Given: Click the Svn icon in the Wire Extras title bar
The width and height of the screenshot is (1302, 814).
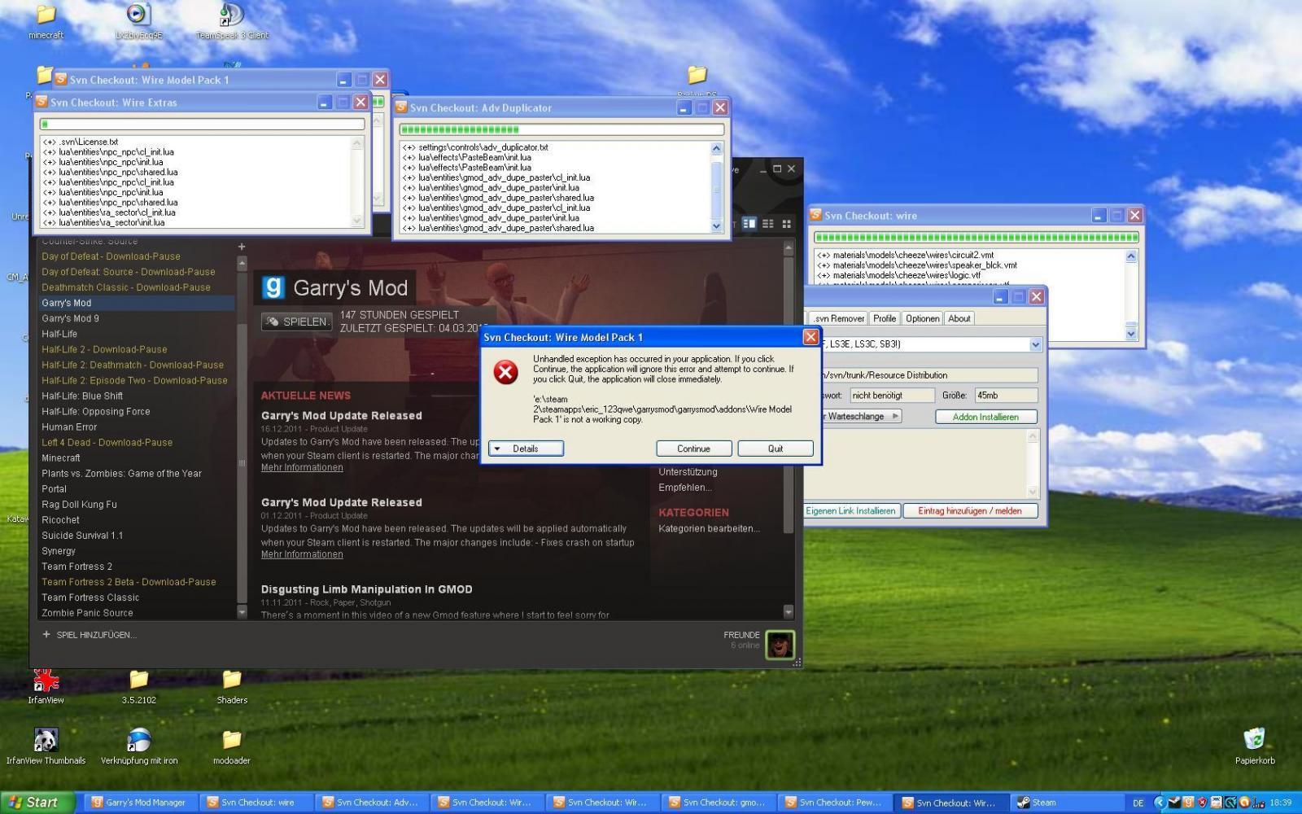Looking at the screenshot, I should tap(41, 103).
